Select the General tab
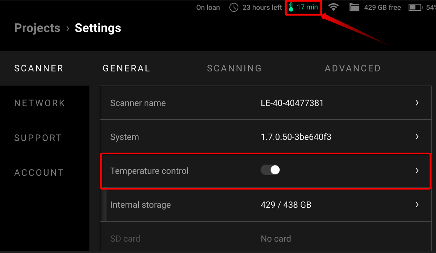Screen dimensions: 436x253 coord(126,68)
